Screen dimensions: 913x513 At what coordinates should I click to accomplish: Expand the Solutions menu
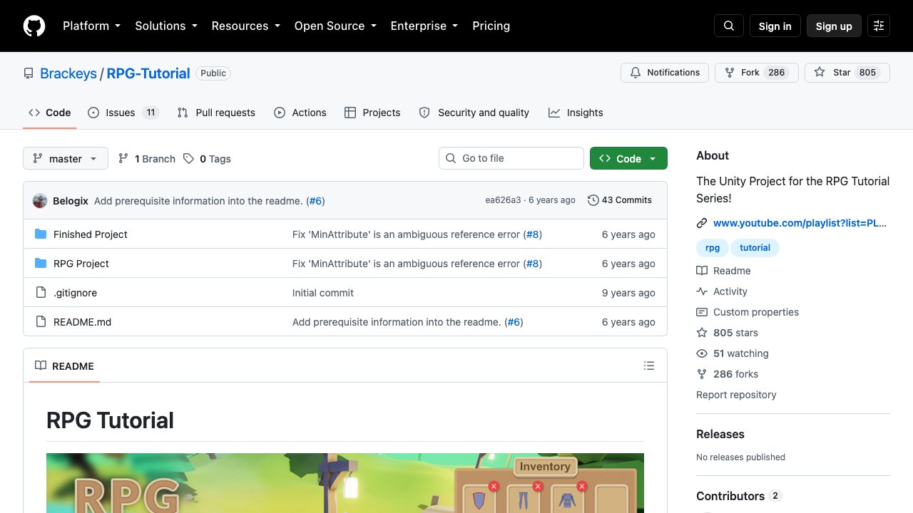coord(166,26)
